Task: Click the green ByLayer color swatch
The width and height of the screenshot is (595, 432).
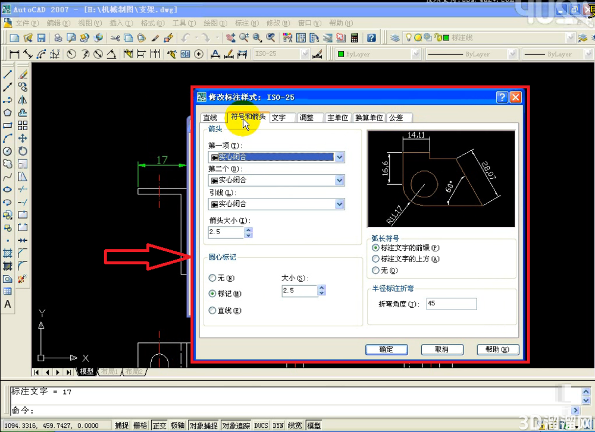Action: click(x=341, y=54)
